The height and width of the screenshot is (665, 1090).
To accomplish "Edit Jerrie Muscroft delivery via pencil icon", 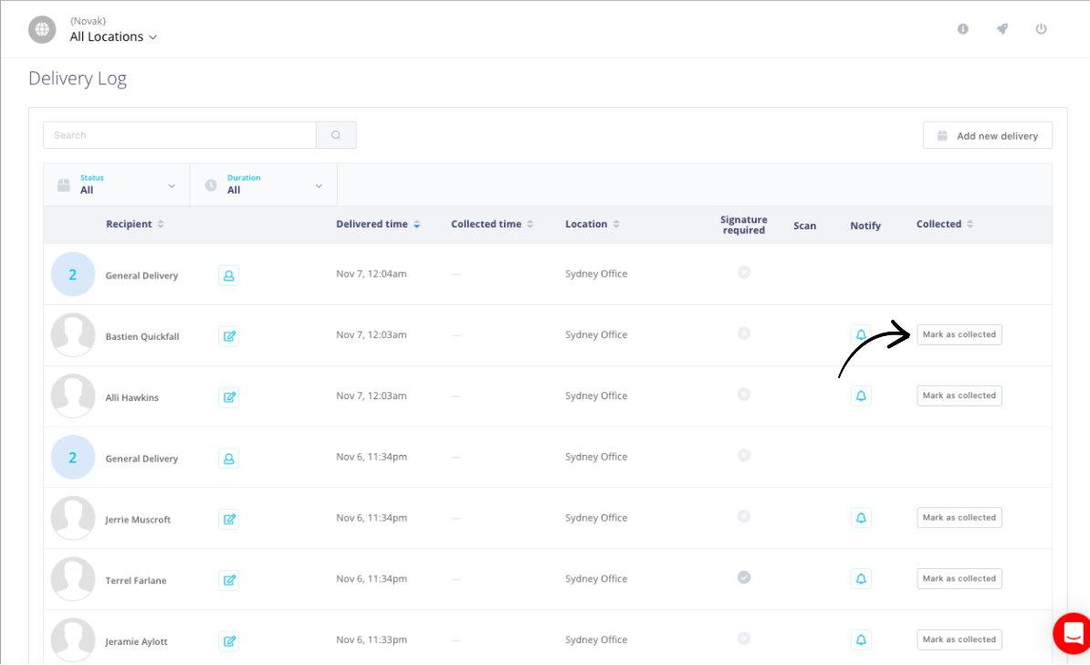I will (x=229, y=519).
